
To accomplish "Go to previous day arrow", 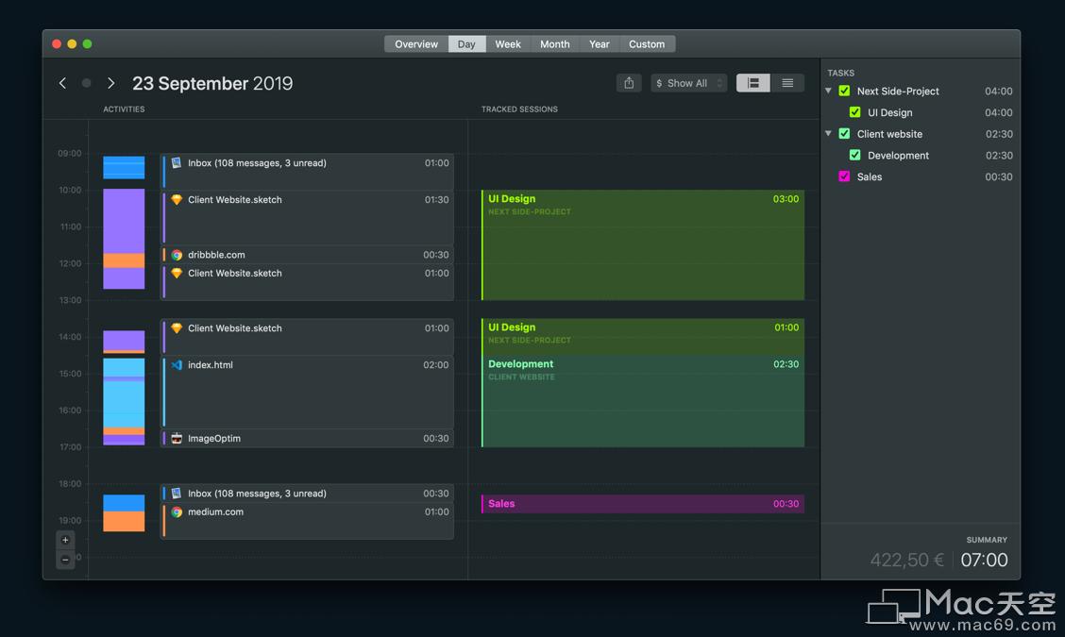I will (62, 83).
